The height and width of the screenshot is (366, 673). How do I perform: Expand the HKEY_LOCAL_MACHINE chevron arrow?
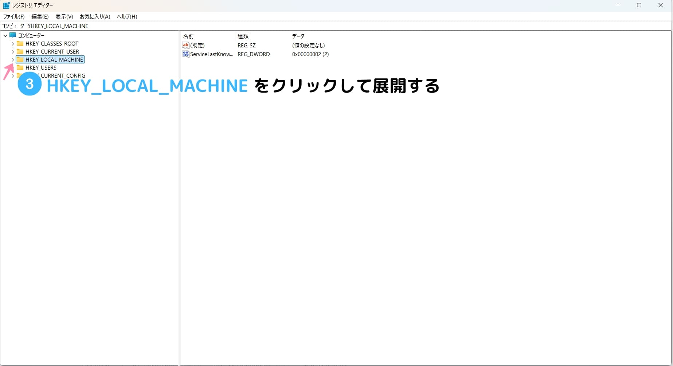[x=13, y=59]
